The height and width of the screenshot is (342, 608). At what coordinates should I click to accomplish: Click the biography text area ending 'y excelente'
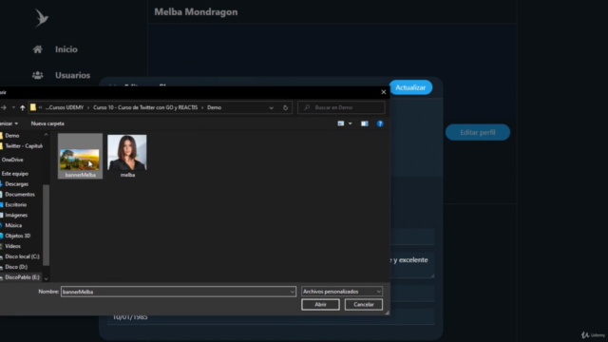point(412,264)
